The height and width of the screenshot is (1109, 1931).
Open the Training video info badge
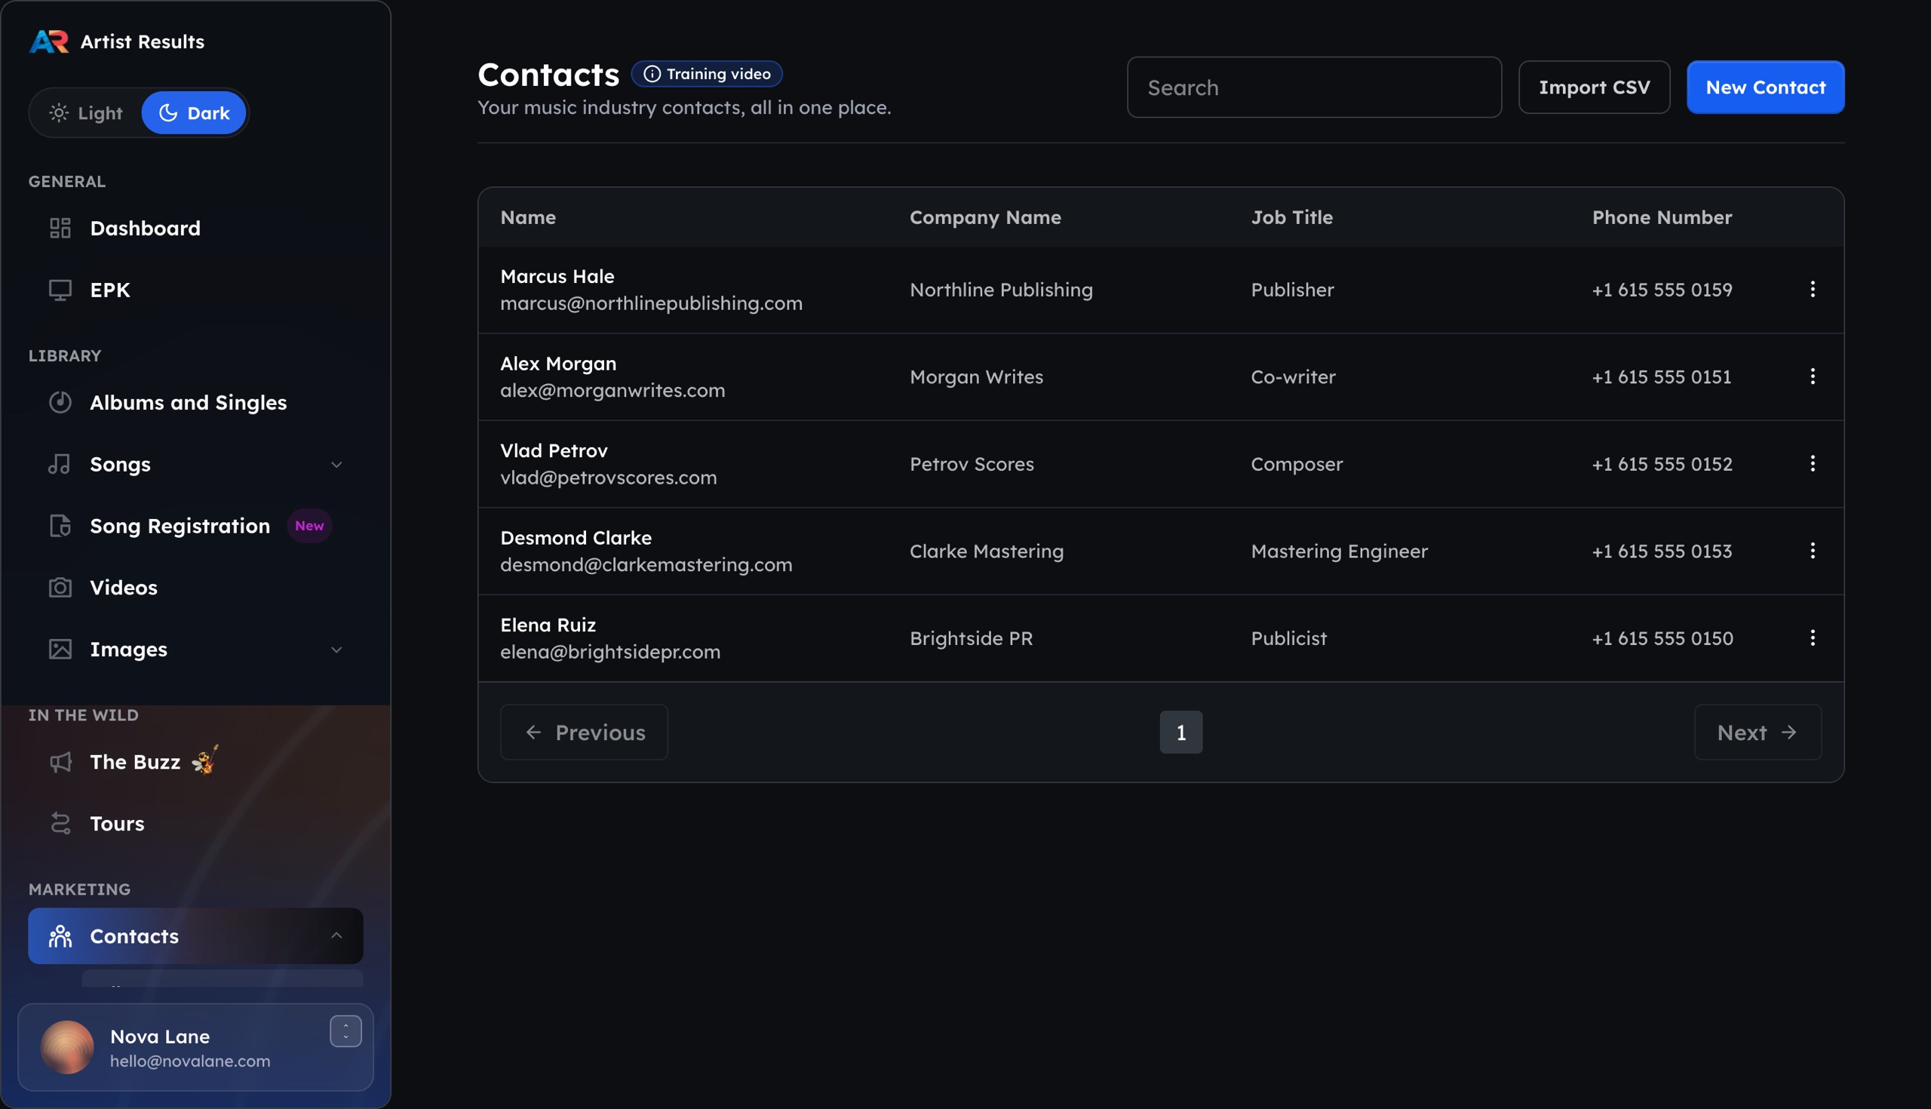707,74
